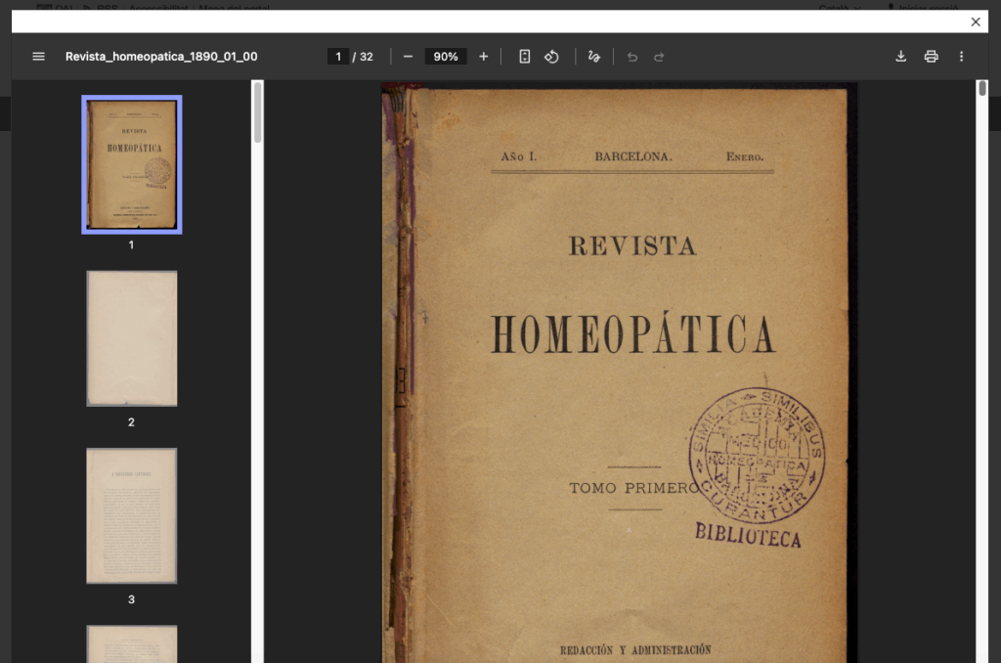The width and height of the screenshot is (1001, 663).
Task: Open the draw annotation tool
Action: [593, 57]
